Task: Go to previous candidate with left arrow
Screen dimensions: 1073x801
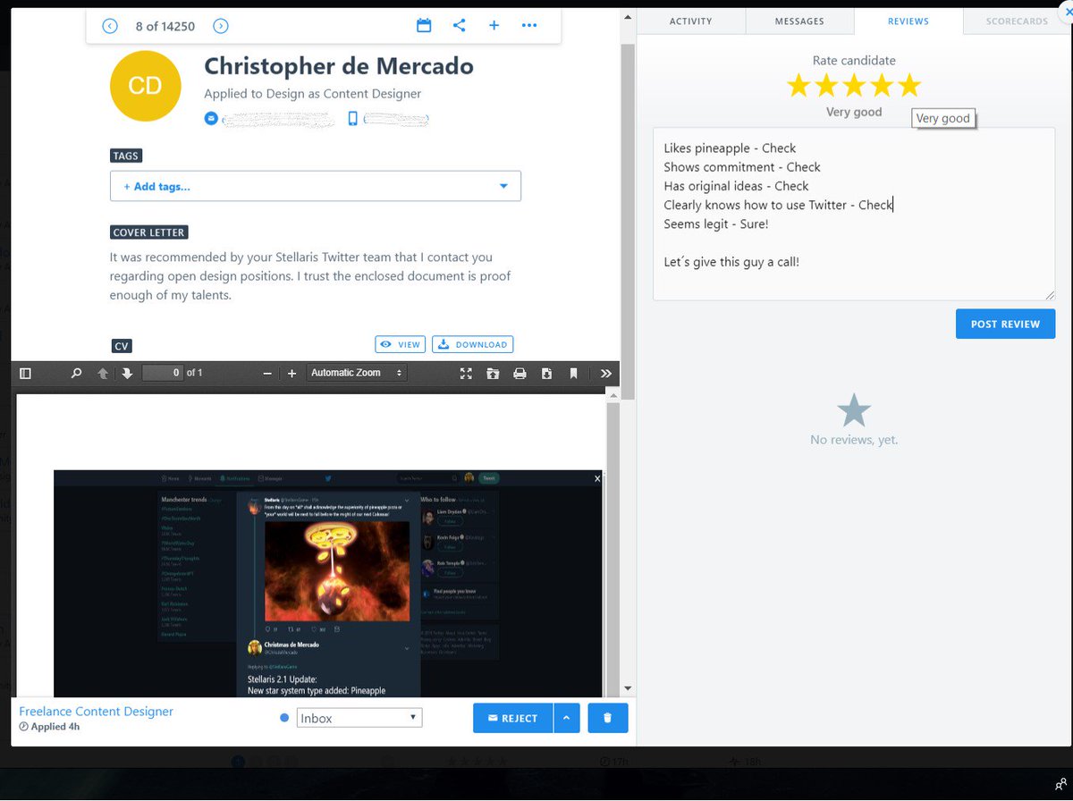Action: click(x=110, y=26)
